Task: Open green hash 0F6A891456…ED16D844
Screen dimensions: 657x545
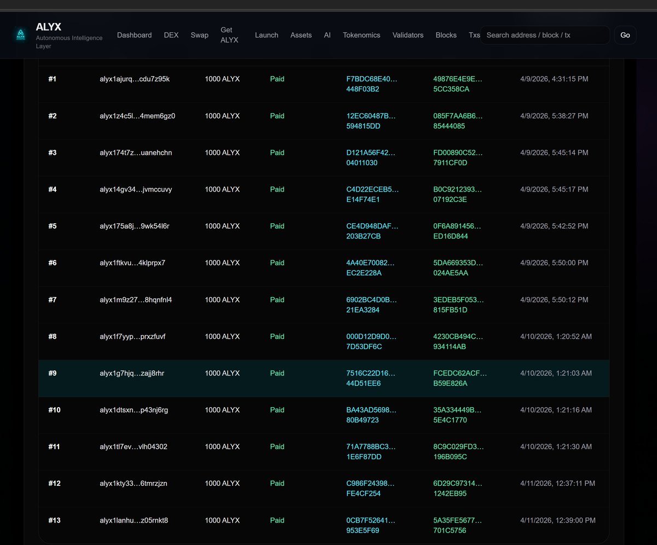Action: pos(458,231)
